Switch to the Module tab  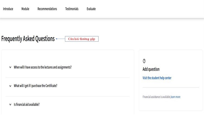point(25,9)
